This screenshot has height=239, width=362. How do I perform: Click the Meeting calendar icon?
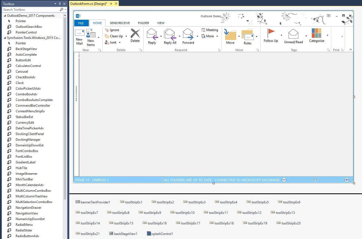(203, 30)
